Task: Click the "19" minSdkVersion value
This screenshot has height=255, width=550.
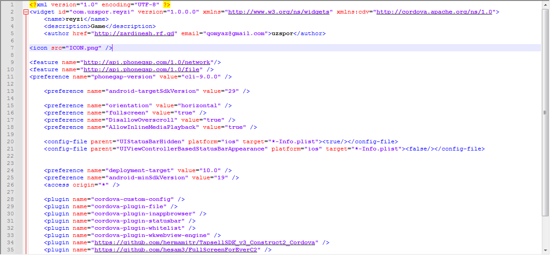Action: coord(221,178)
